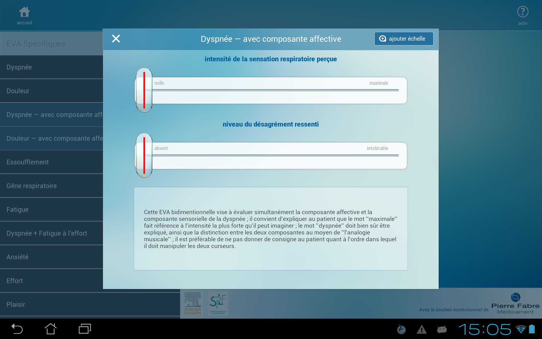This screenshot has width=542, height=339.
Task: Open the aide help icon
Action: [x=523, y=16]
